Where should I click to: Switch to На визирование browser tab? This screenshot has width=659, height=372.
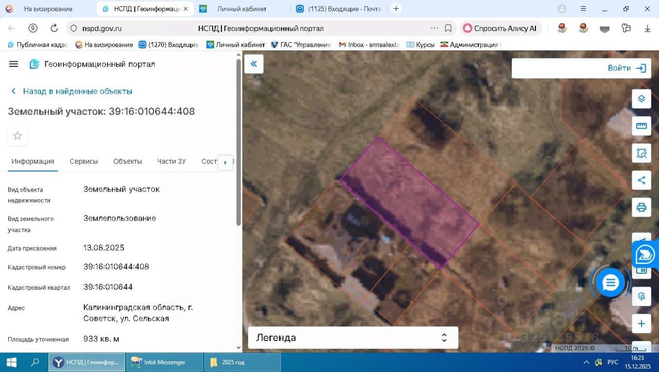click(48, 9)
